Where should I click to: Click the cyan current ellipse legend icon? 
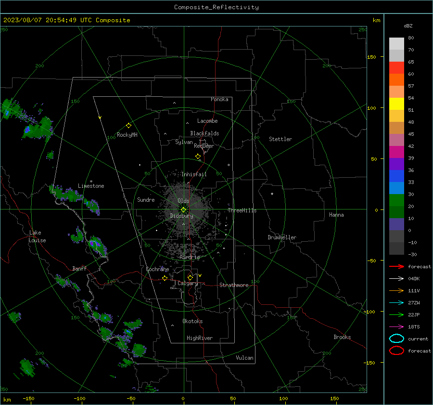point(396,339)
